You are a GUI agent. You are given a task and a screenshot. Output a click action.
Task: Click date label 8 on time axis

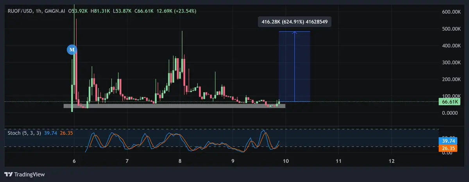pyautogui.click(x=180, y=161)
